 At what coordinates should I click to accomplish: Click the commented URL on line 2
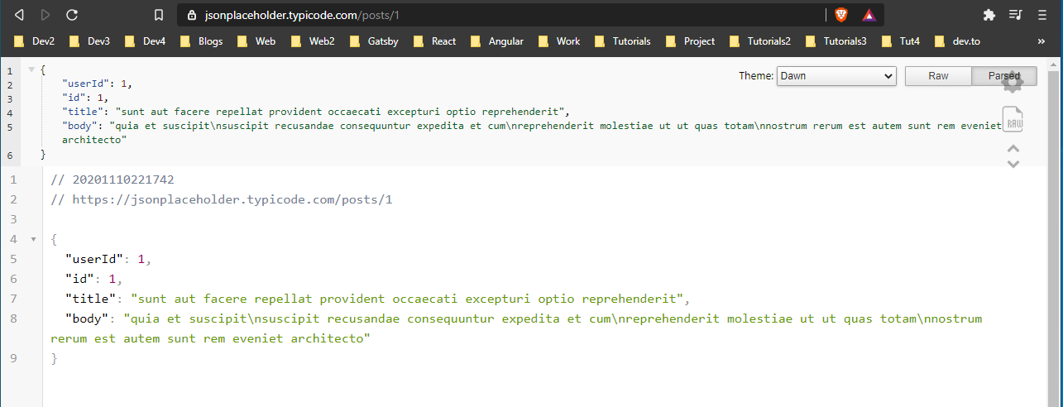click(x=222, y=199)
